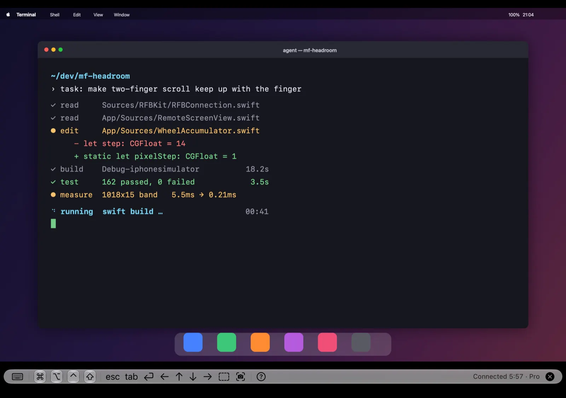Toggle the Command modifier key
This screenshot has height=398, width=566.
pos(40,377)
